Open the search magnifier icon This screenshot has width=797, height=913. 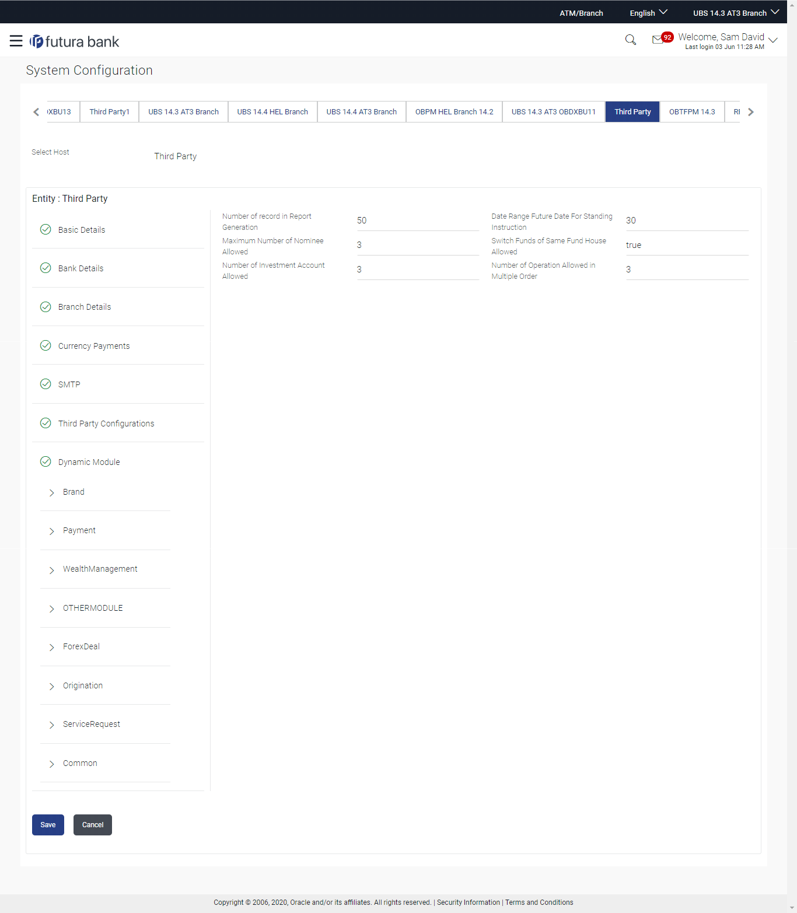630,40
